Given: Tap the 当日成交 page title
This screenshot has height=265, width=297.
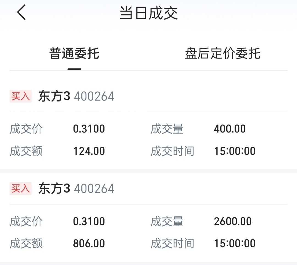Looking at the screenshot, I should (x=148, y=13).
